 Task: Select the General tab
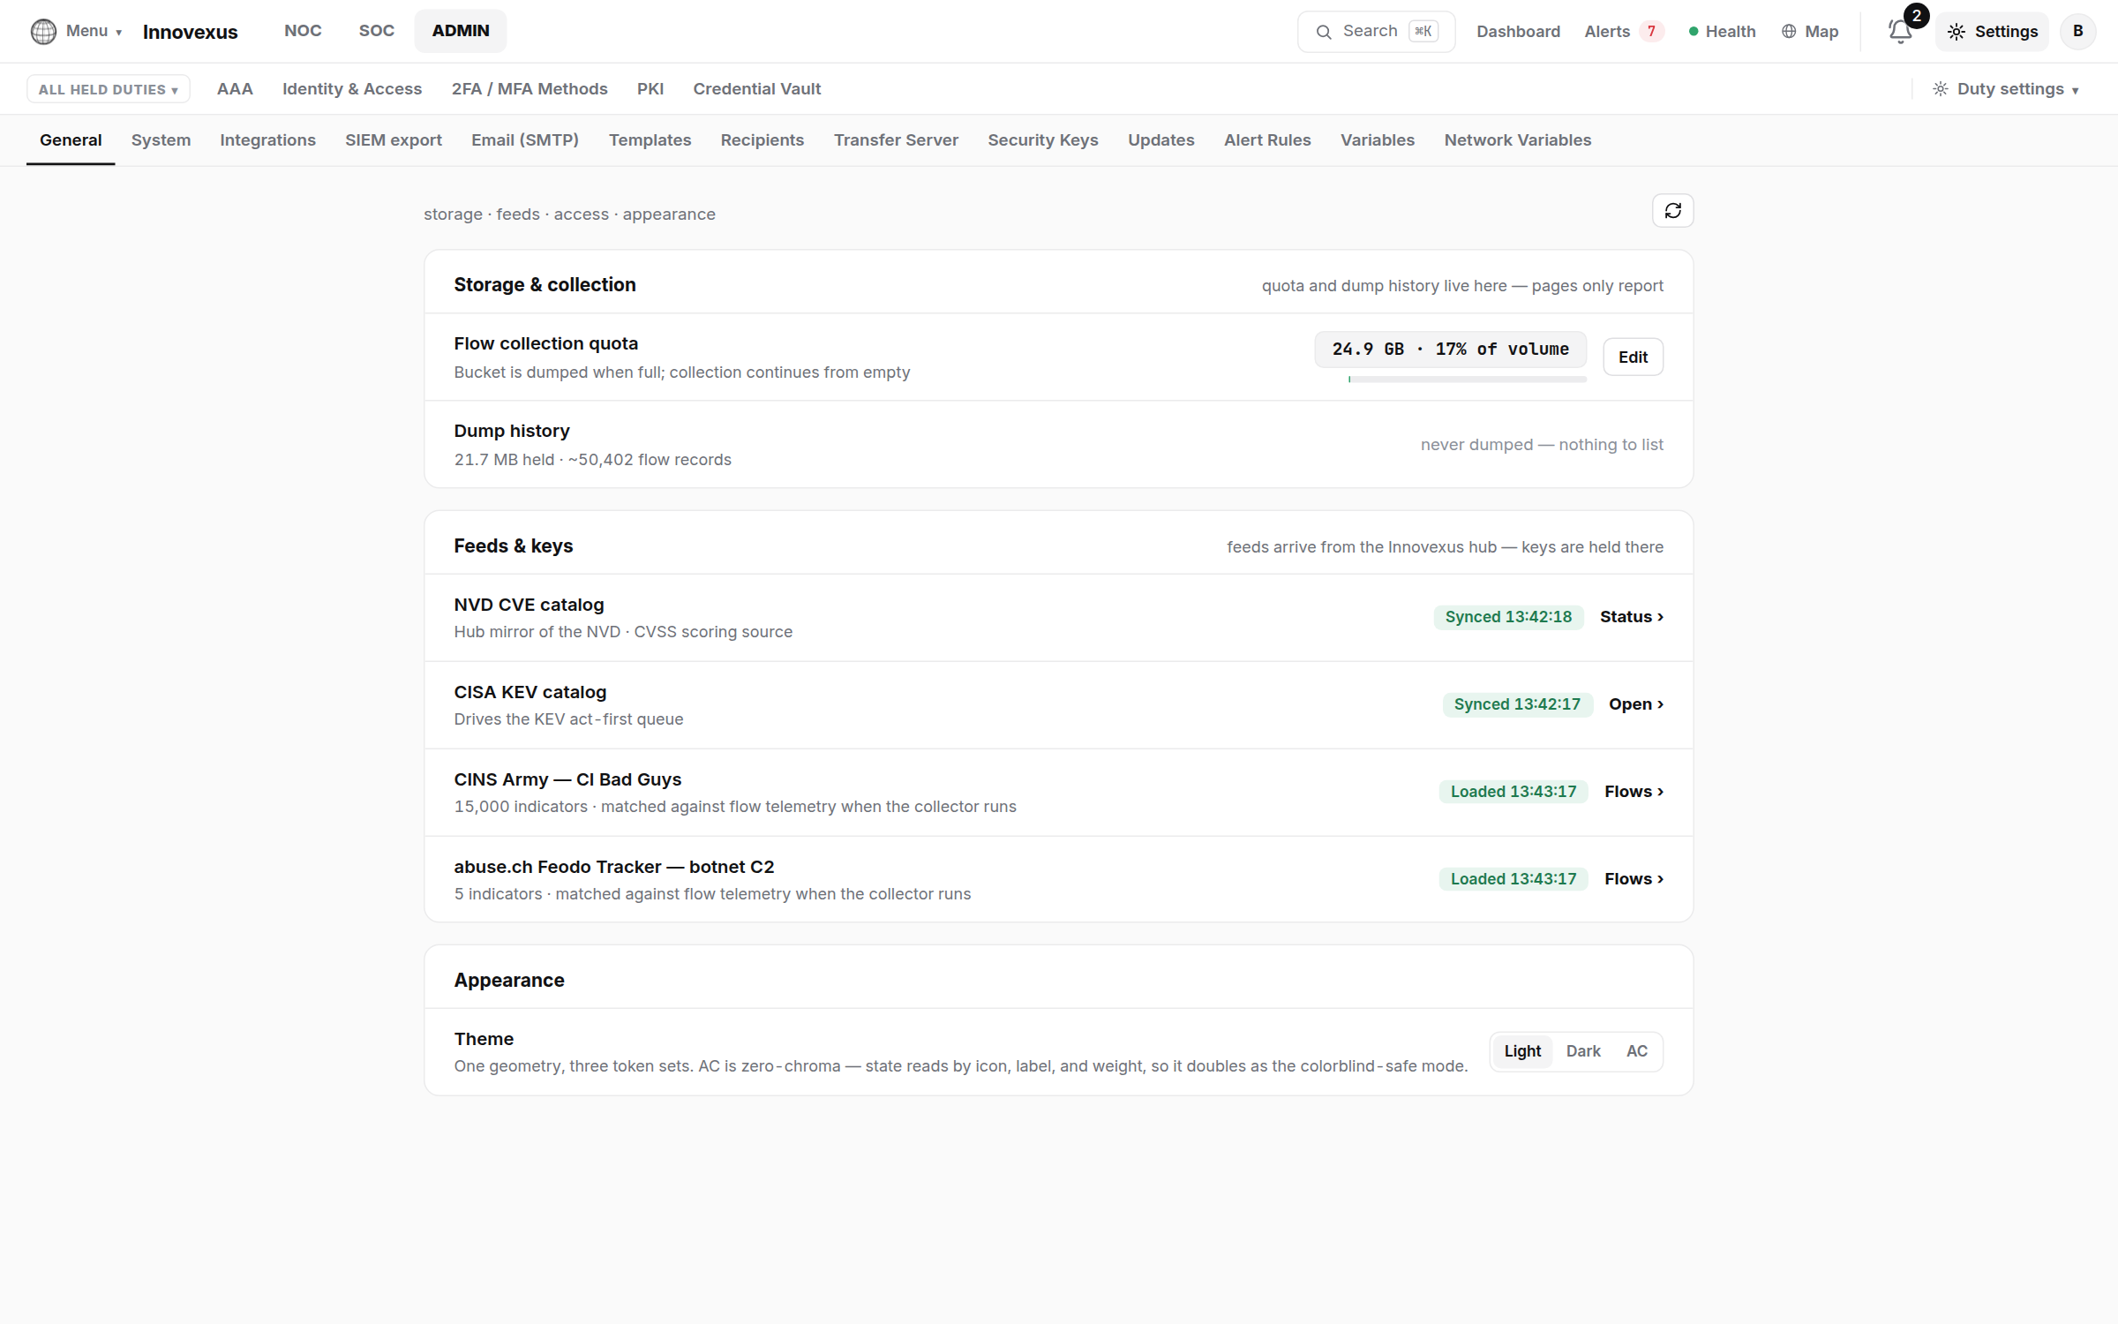click(x=71, y=140)
